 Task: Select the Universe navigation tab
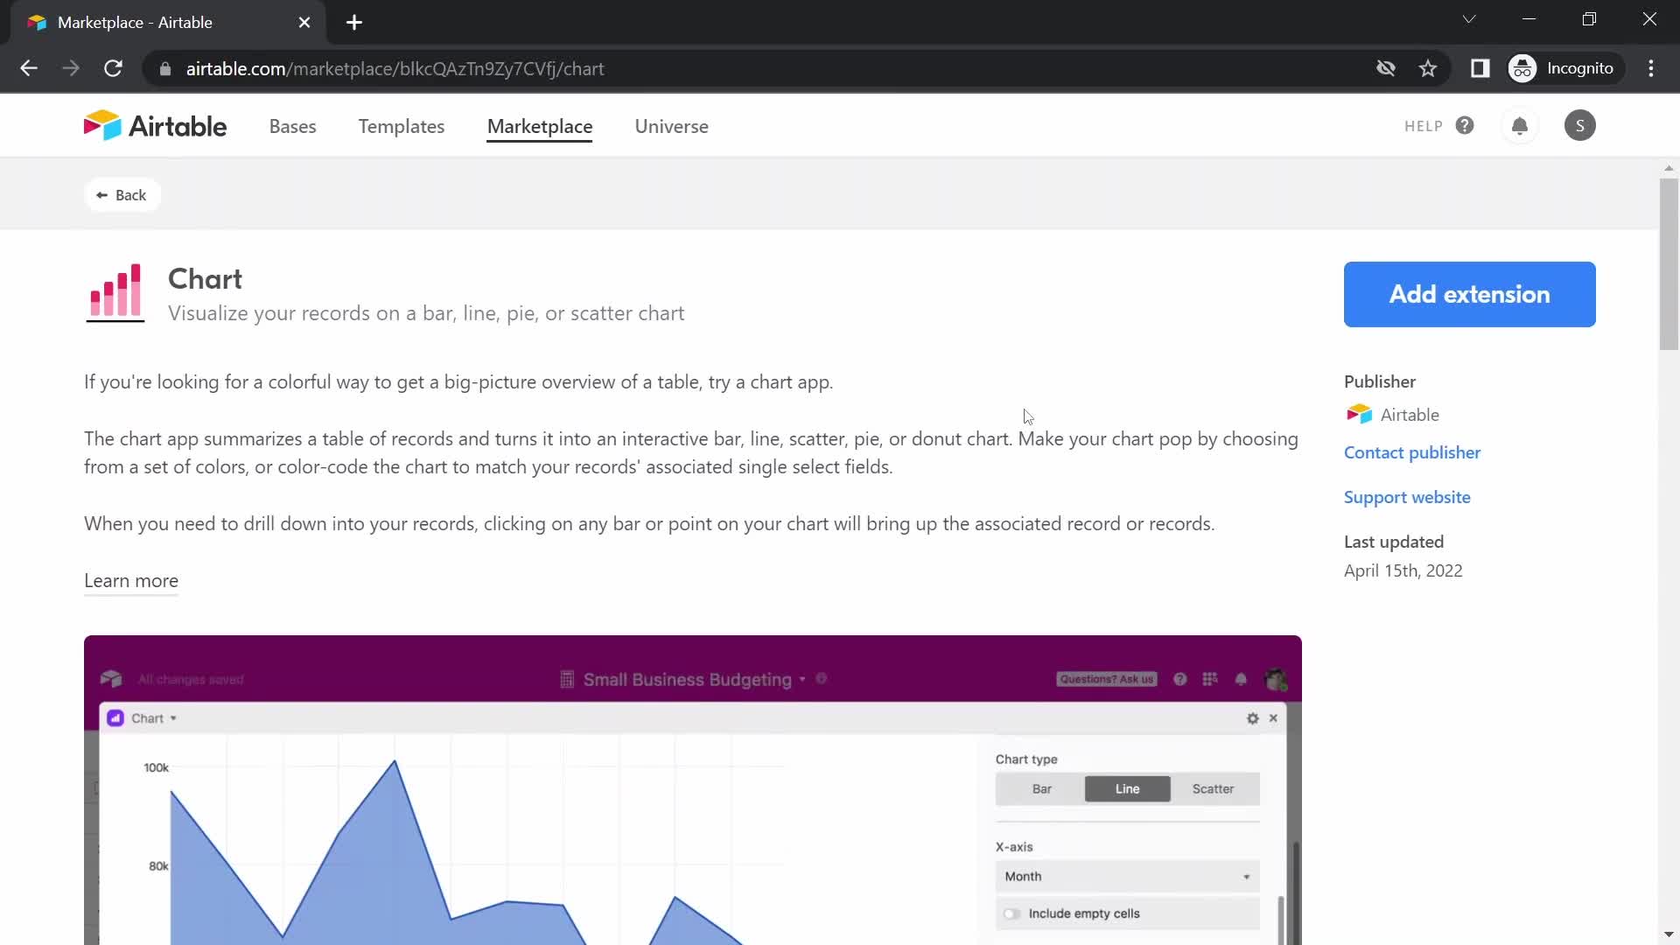pos(671,126)
